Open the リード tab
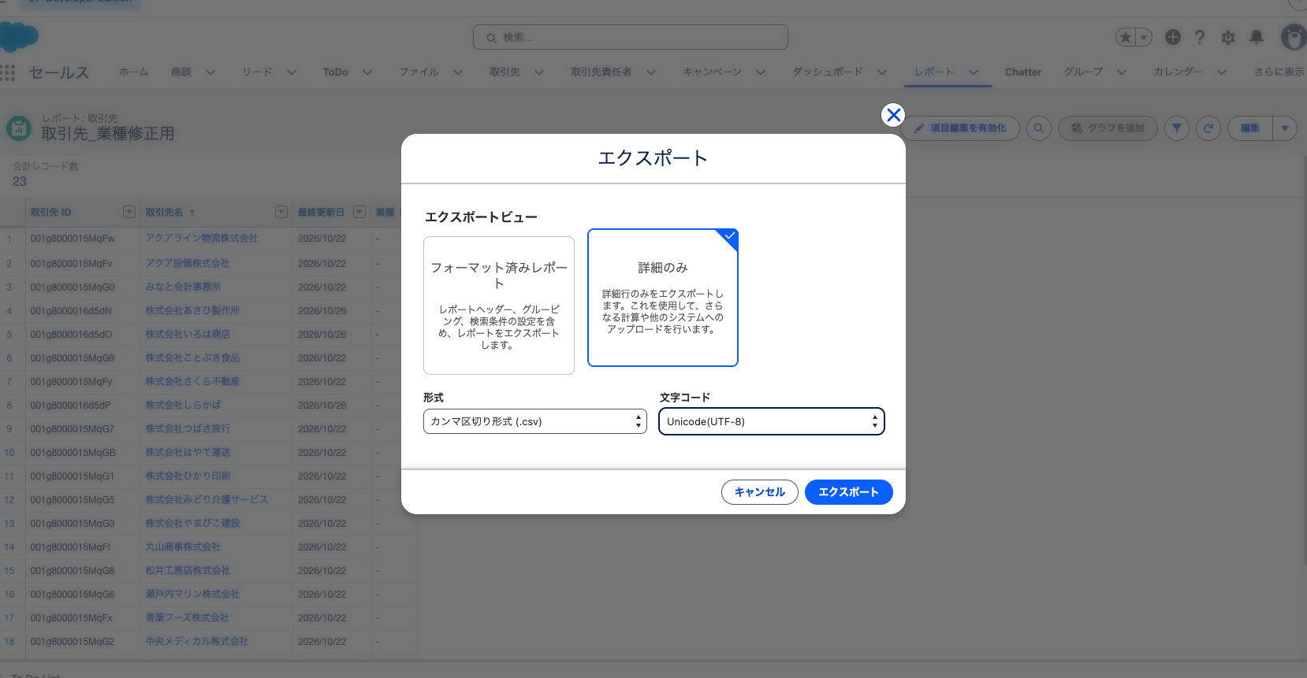 coord(257,72)
